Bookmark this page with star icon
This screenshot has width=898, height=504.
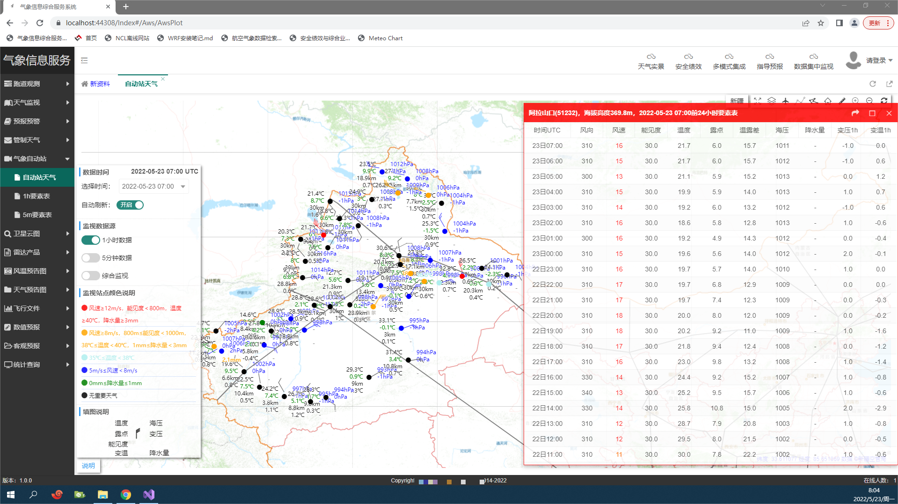(x=821, y=23)
